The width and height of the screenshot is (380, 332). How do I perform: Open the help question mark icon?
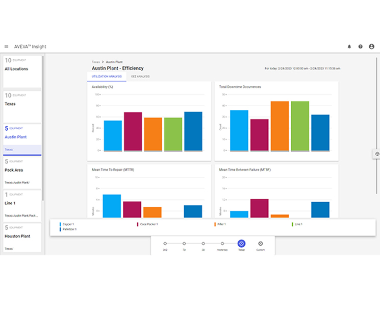(x=361, y=46)
